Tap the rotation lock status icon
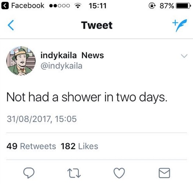The image size is (193, 184). (152, 6)
